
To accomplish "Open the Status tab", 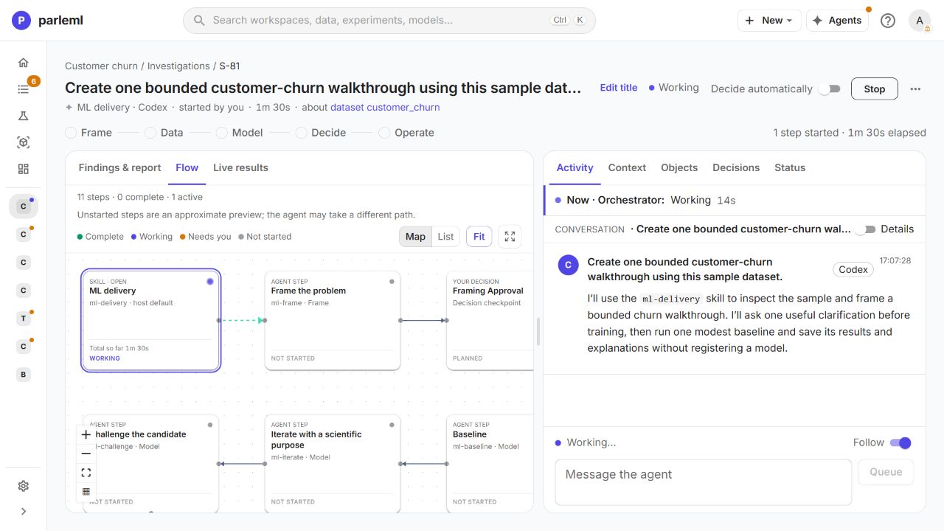I will point(790,168).
